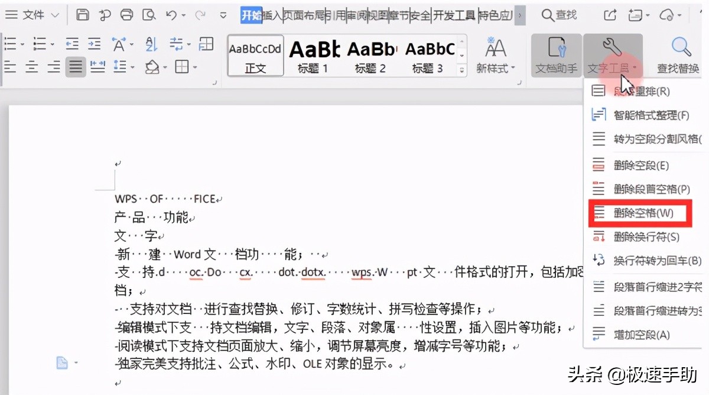
Task: Click the 查找 search button
Action: (x=559, y=15)
